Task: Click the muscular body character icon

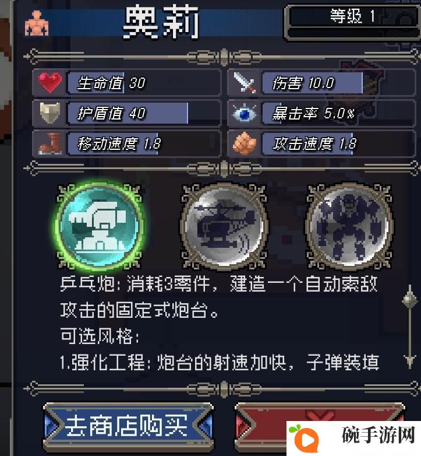Action: [x=37, y=23]
